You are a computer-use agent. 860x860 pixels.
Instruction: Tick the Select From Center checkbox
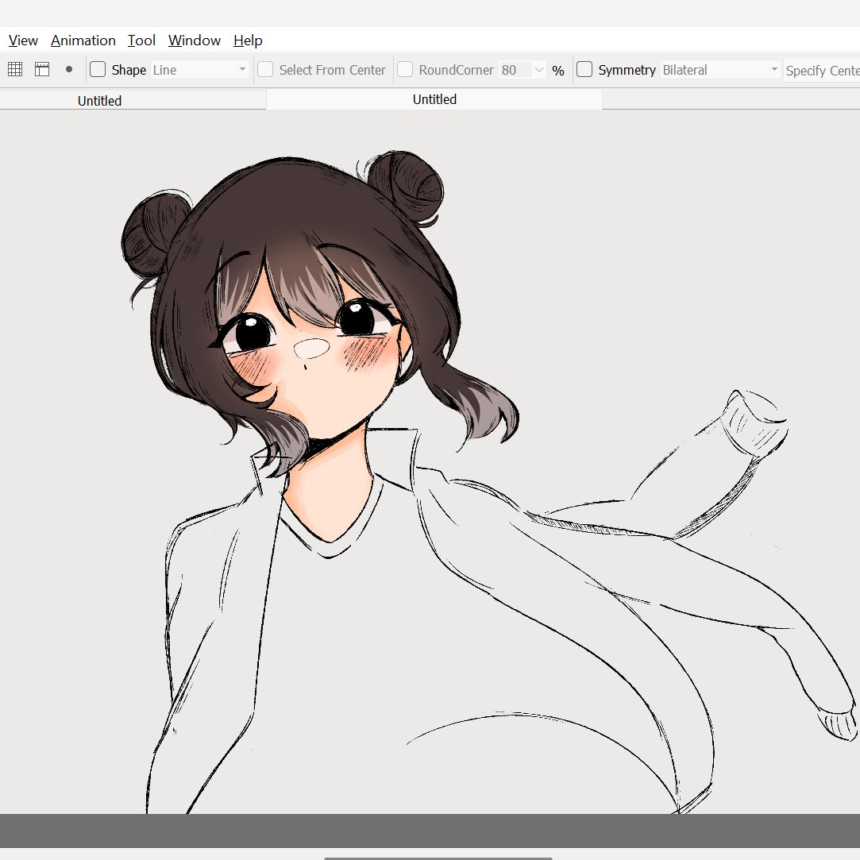[x=265, y=69]
